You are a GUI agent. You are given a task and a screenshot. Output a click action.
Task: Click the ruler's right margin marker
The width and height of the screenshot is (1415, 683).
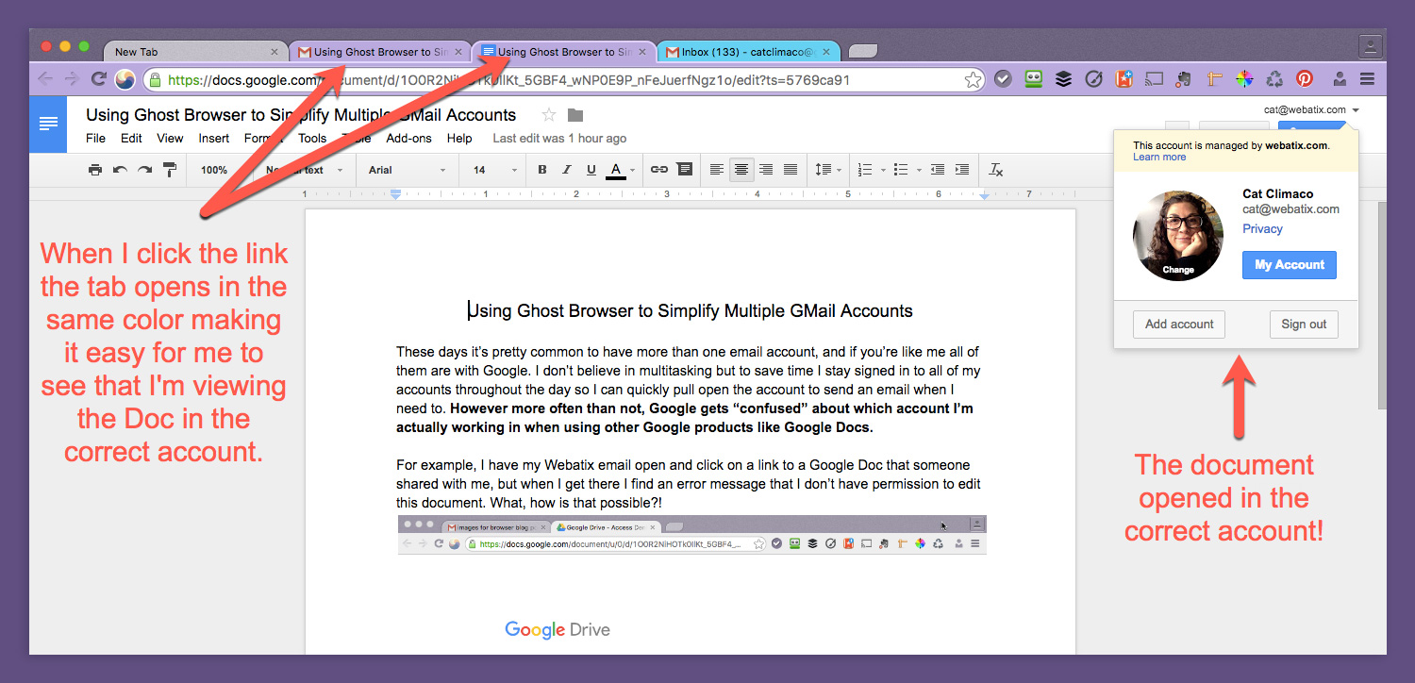pos(984,195)
